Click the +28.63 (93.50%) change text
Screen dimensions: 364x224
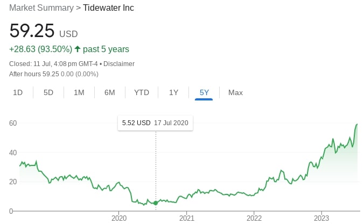click(x=40, y=49)
